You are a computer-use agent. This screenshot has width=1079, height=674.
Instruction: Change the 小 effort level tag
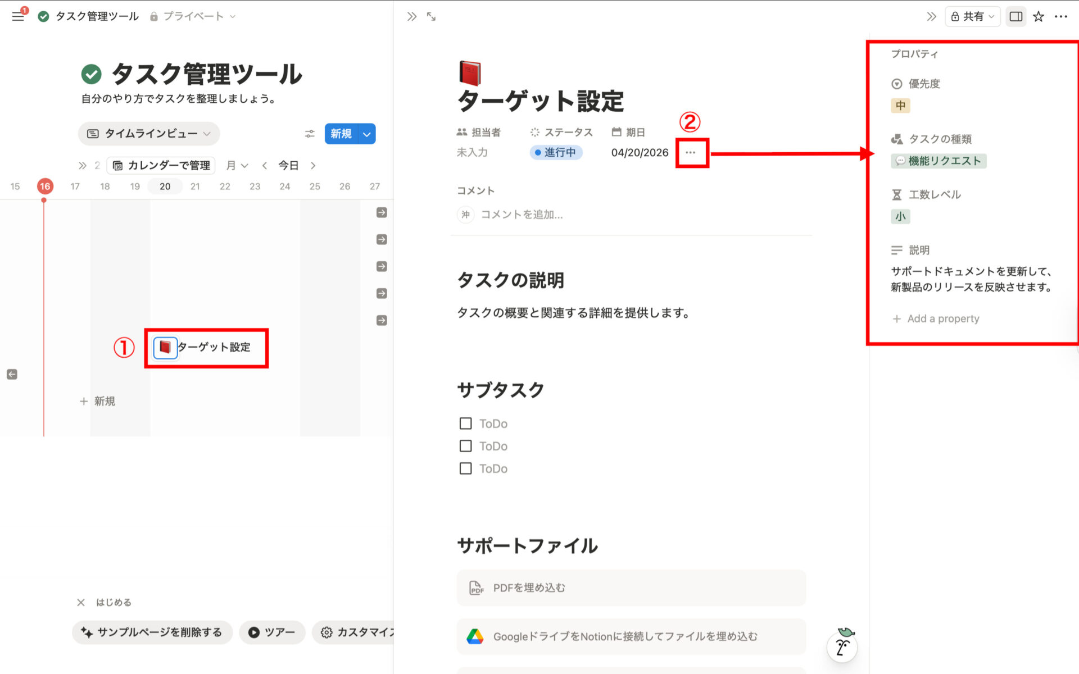pyautogui.click(x=900, y=217)
